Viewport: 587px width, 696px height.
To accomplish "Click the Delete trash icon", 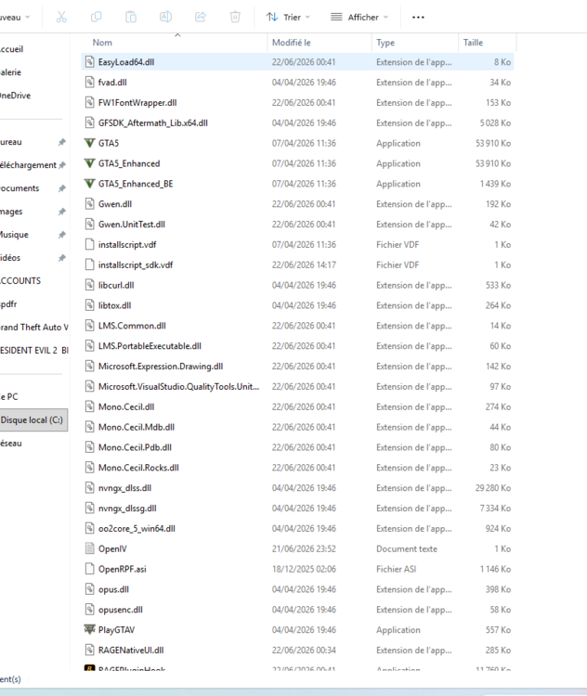I will pyautogui.click(x=235, y=17).
